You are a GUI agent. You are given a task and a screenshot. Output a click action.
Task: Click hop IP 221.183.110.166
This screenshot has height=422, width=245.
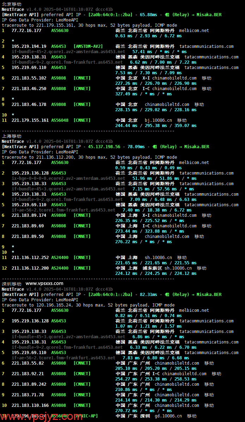(x=30, y=405)
